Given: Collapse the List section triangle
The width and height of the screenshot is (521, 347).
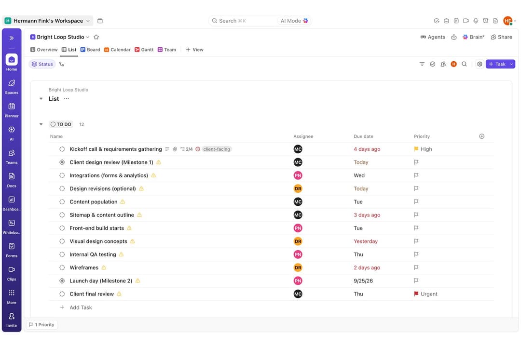Looking at the screenshot, I should click(x=41, y=99).
